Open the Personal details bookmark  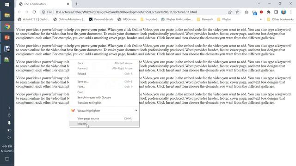[101, 19]
